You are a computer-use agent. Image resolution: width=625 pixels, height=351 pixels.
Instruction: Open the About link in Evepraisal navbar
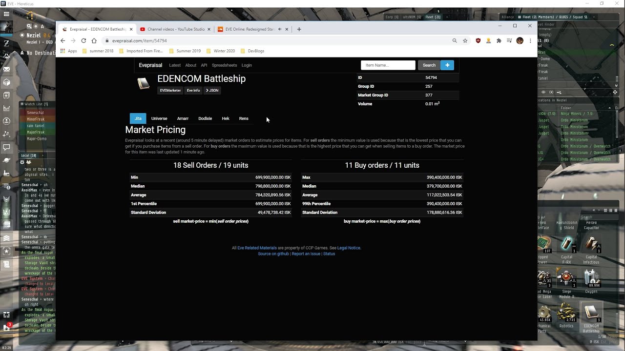[x=191, y=65]
